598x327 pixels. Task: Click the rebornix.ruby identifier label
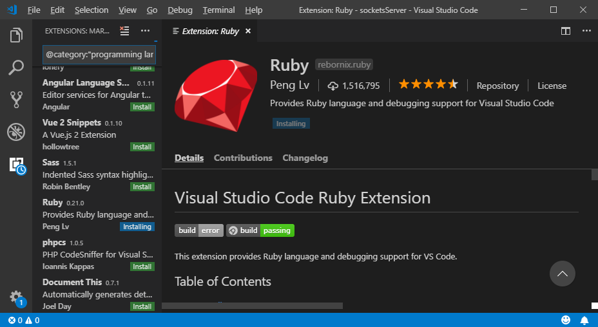(x=344, y=65)
